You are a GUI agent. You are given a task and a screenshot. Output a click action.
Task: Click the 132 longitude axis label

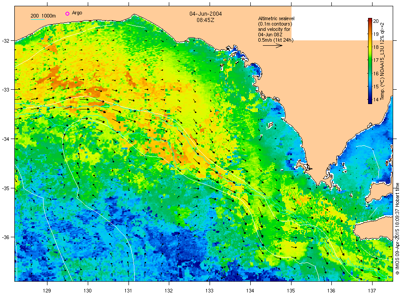pyautogui.click(x=169, y=291)
